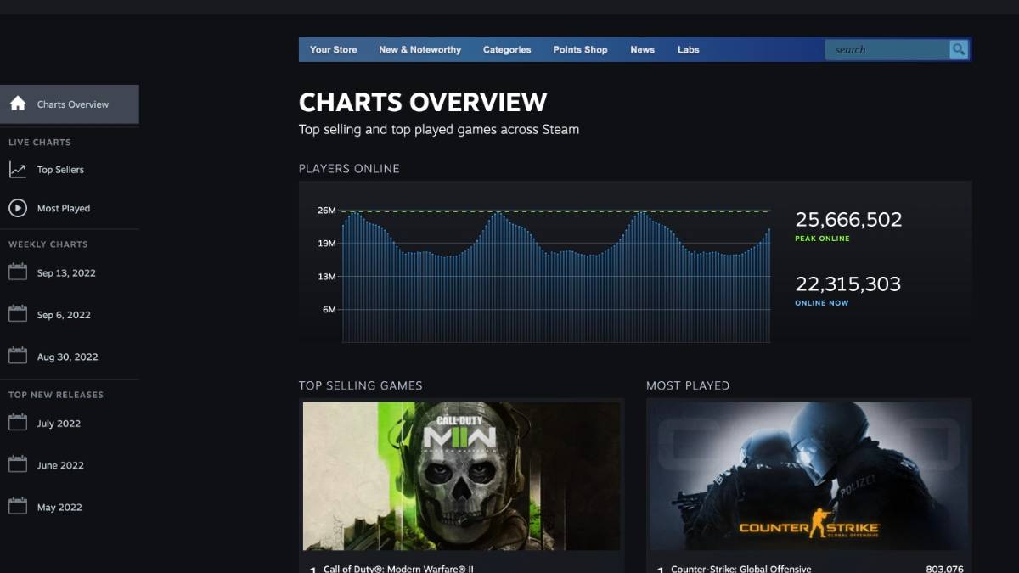1019x573 pixels.
Task: Click the 26M axis label
Action: click(327, 211)
